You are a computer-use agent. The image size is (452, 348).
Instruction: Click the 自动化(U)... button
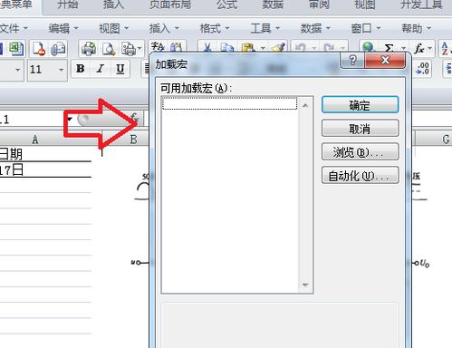(360, 175)
